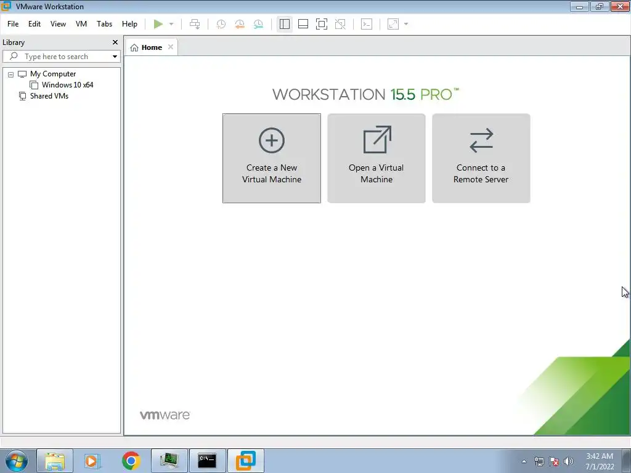Click the VMware Workstation title bar icon
The image size is (631, 473).
(6, 6)
